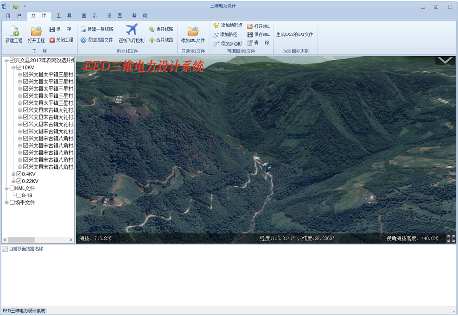This screenshot has width=458, height=316.
Task: Click the 添加地形点 add terrain point icon
Action: (216, 25)
